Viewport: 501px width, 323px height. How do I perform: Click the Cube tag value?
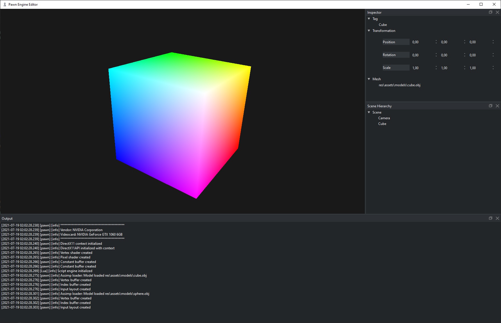click(x=383, y=25)
